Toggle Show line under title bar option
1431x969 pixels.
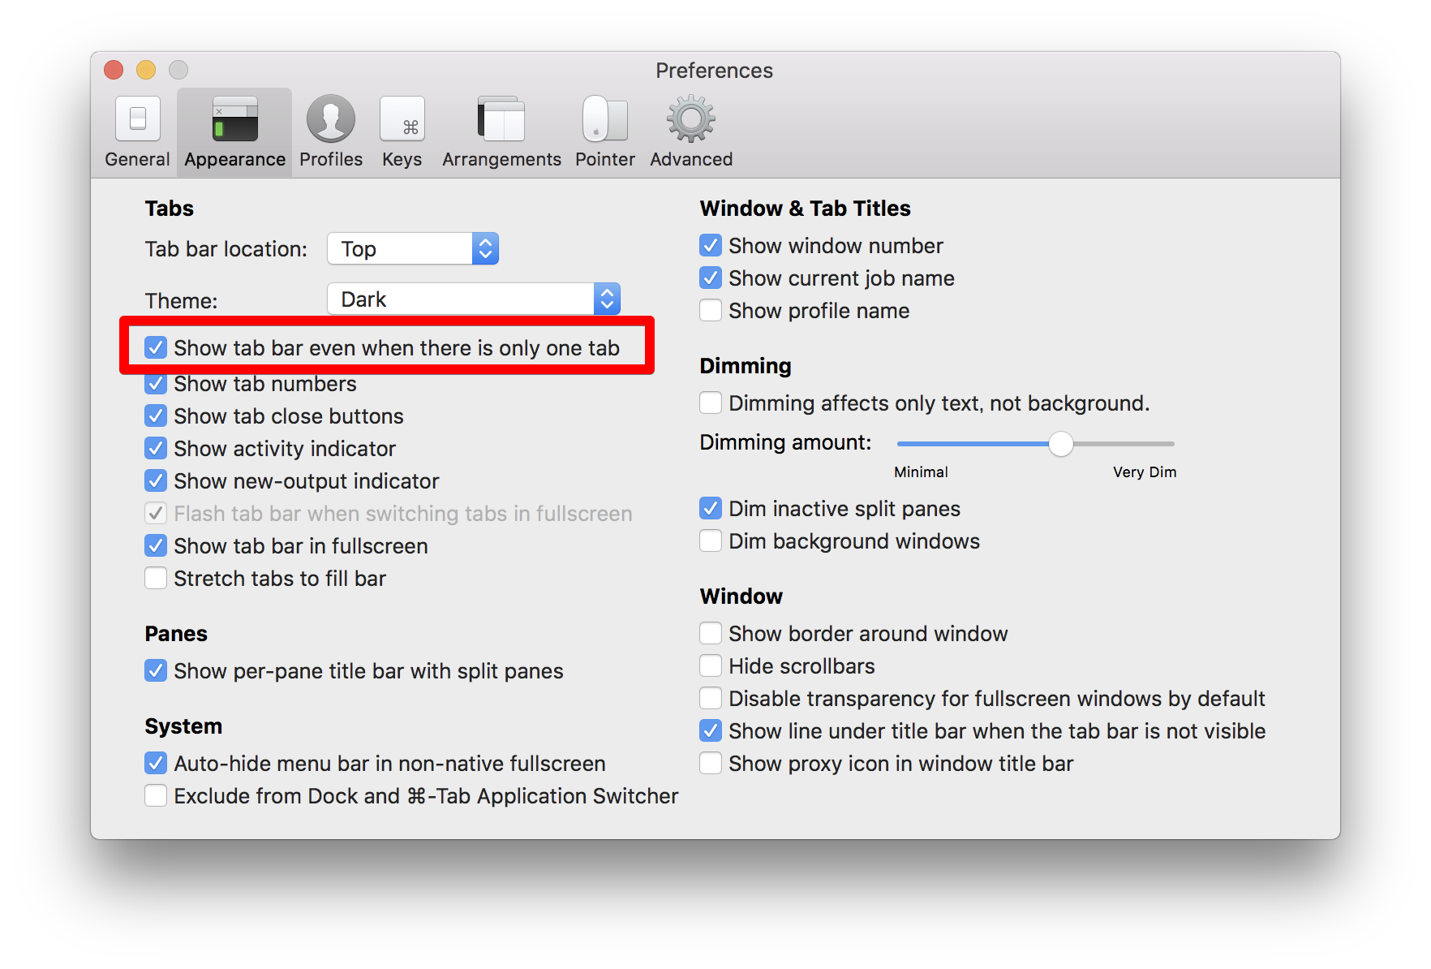[711, 730]
